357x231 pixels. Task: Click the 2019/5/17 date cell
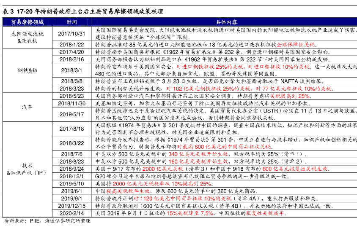coord(71,114)
